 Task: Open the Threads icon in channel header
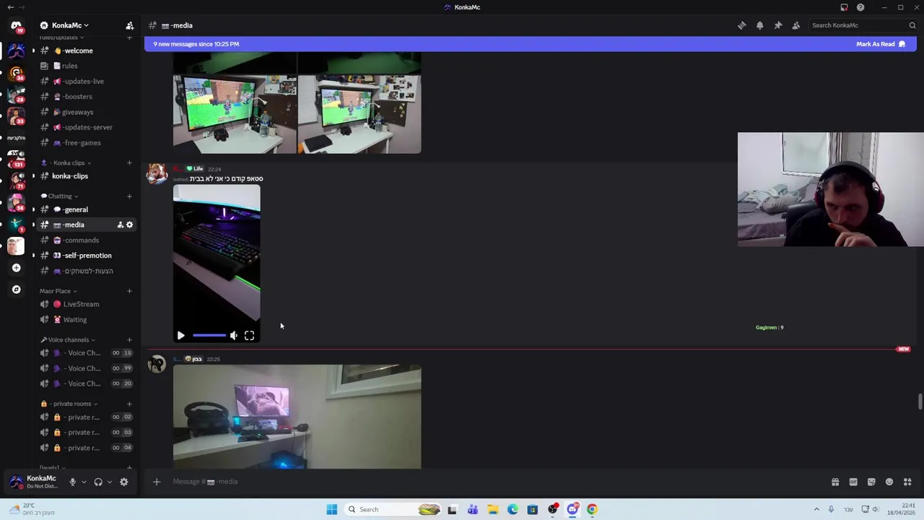(x=741, y=25)
